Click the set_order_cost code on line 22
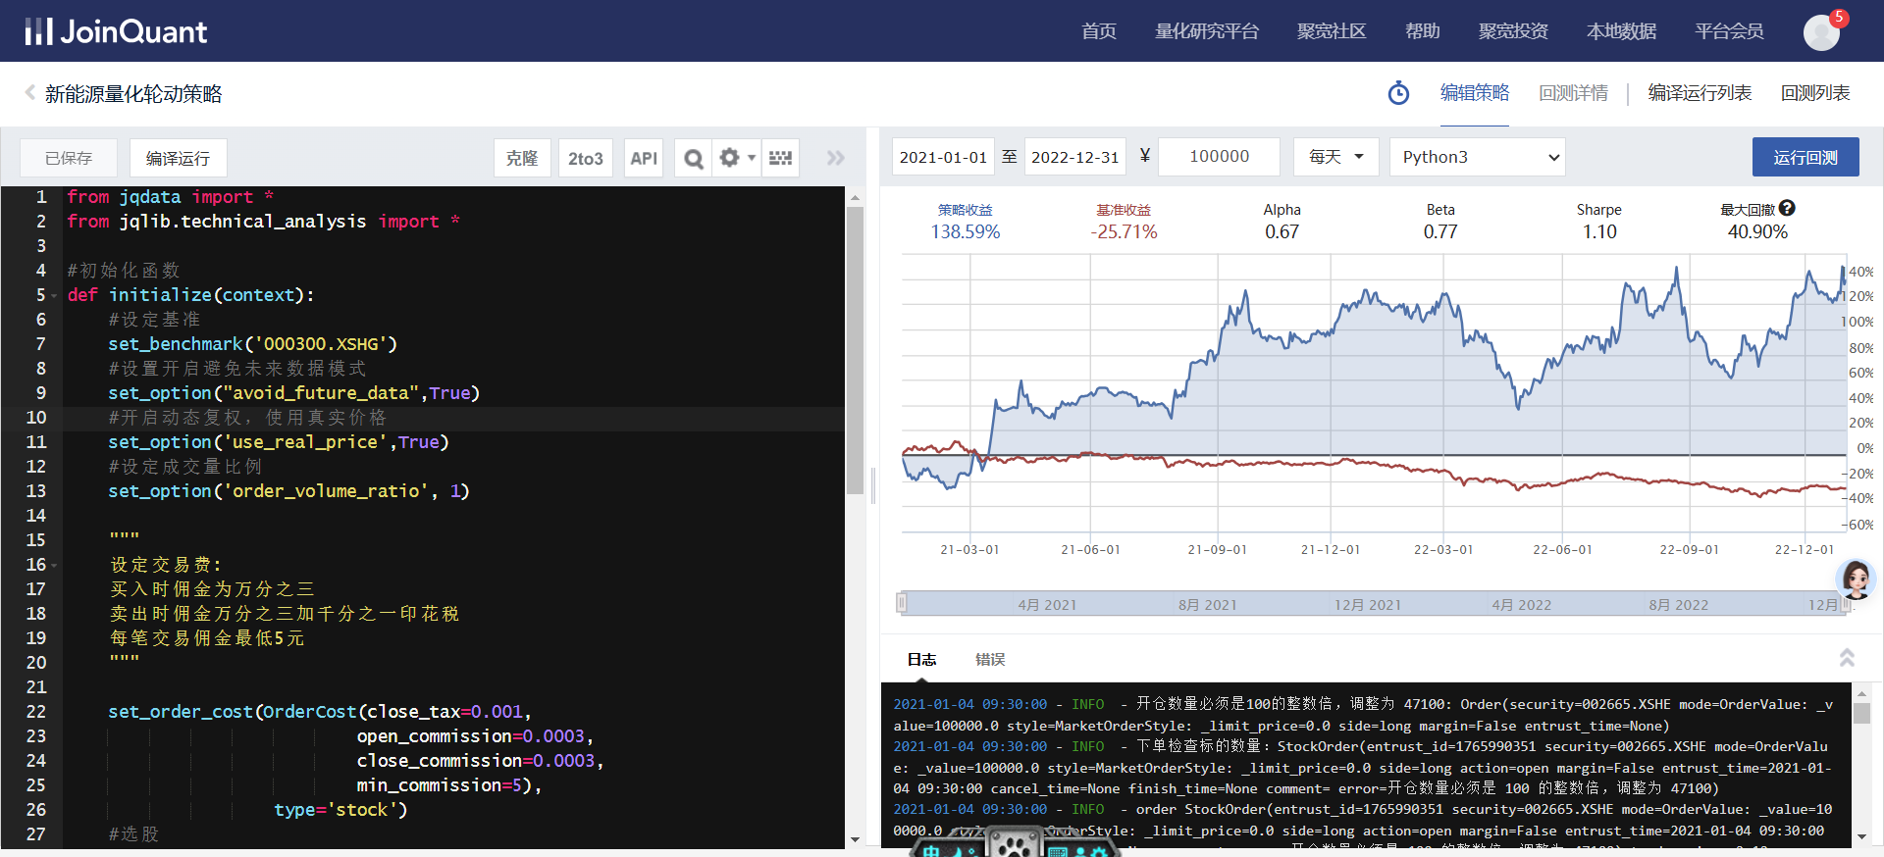 (320, 712)
